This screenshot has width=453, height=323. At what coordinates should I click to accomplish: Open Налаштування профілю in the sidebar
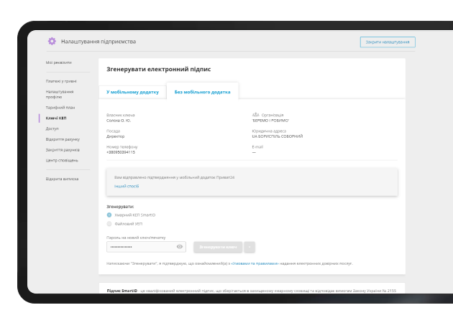pos(60,94)
